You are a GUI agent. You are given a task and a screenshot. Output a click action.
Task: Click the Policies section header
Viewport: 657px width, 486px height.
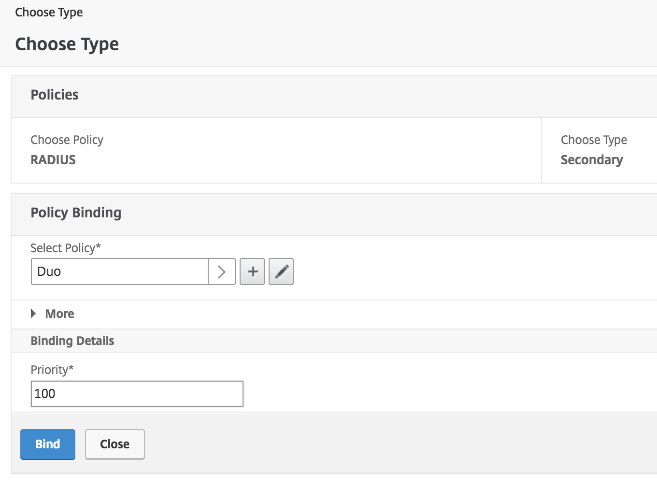tap(54, 95)
